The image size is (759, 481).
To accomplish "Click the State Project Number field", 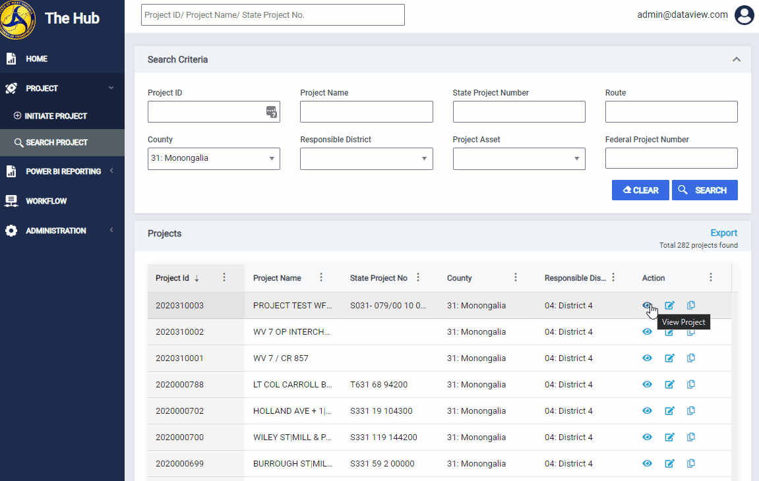I will coord(519,112).
